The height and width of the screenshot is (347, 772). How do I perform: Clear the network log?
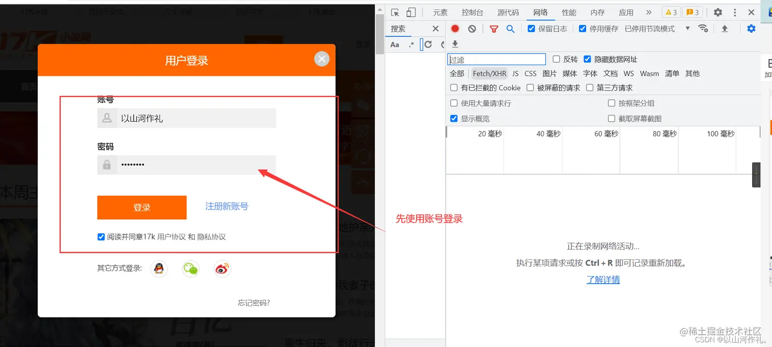pos(472,29)
